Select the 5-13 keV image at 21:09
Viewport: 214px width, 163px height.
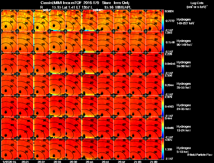click(x=154, y=149)
